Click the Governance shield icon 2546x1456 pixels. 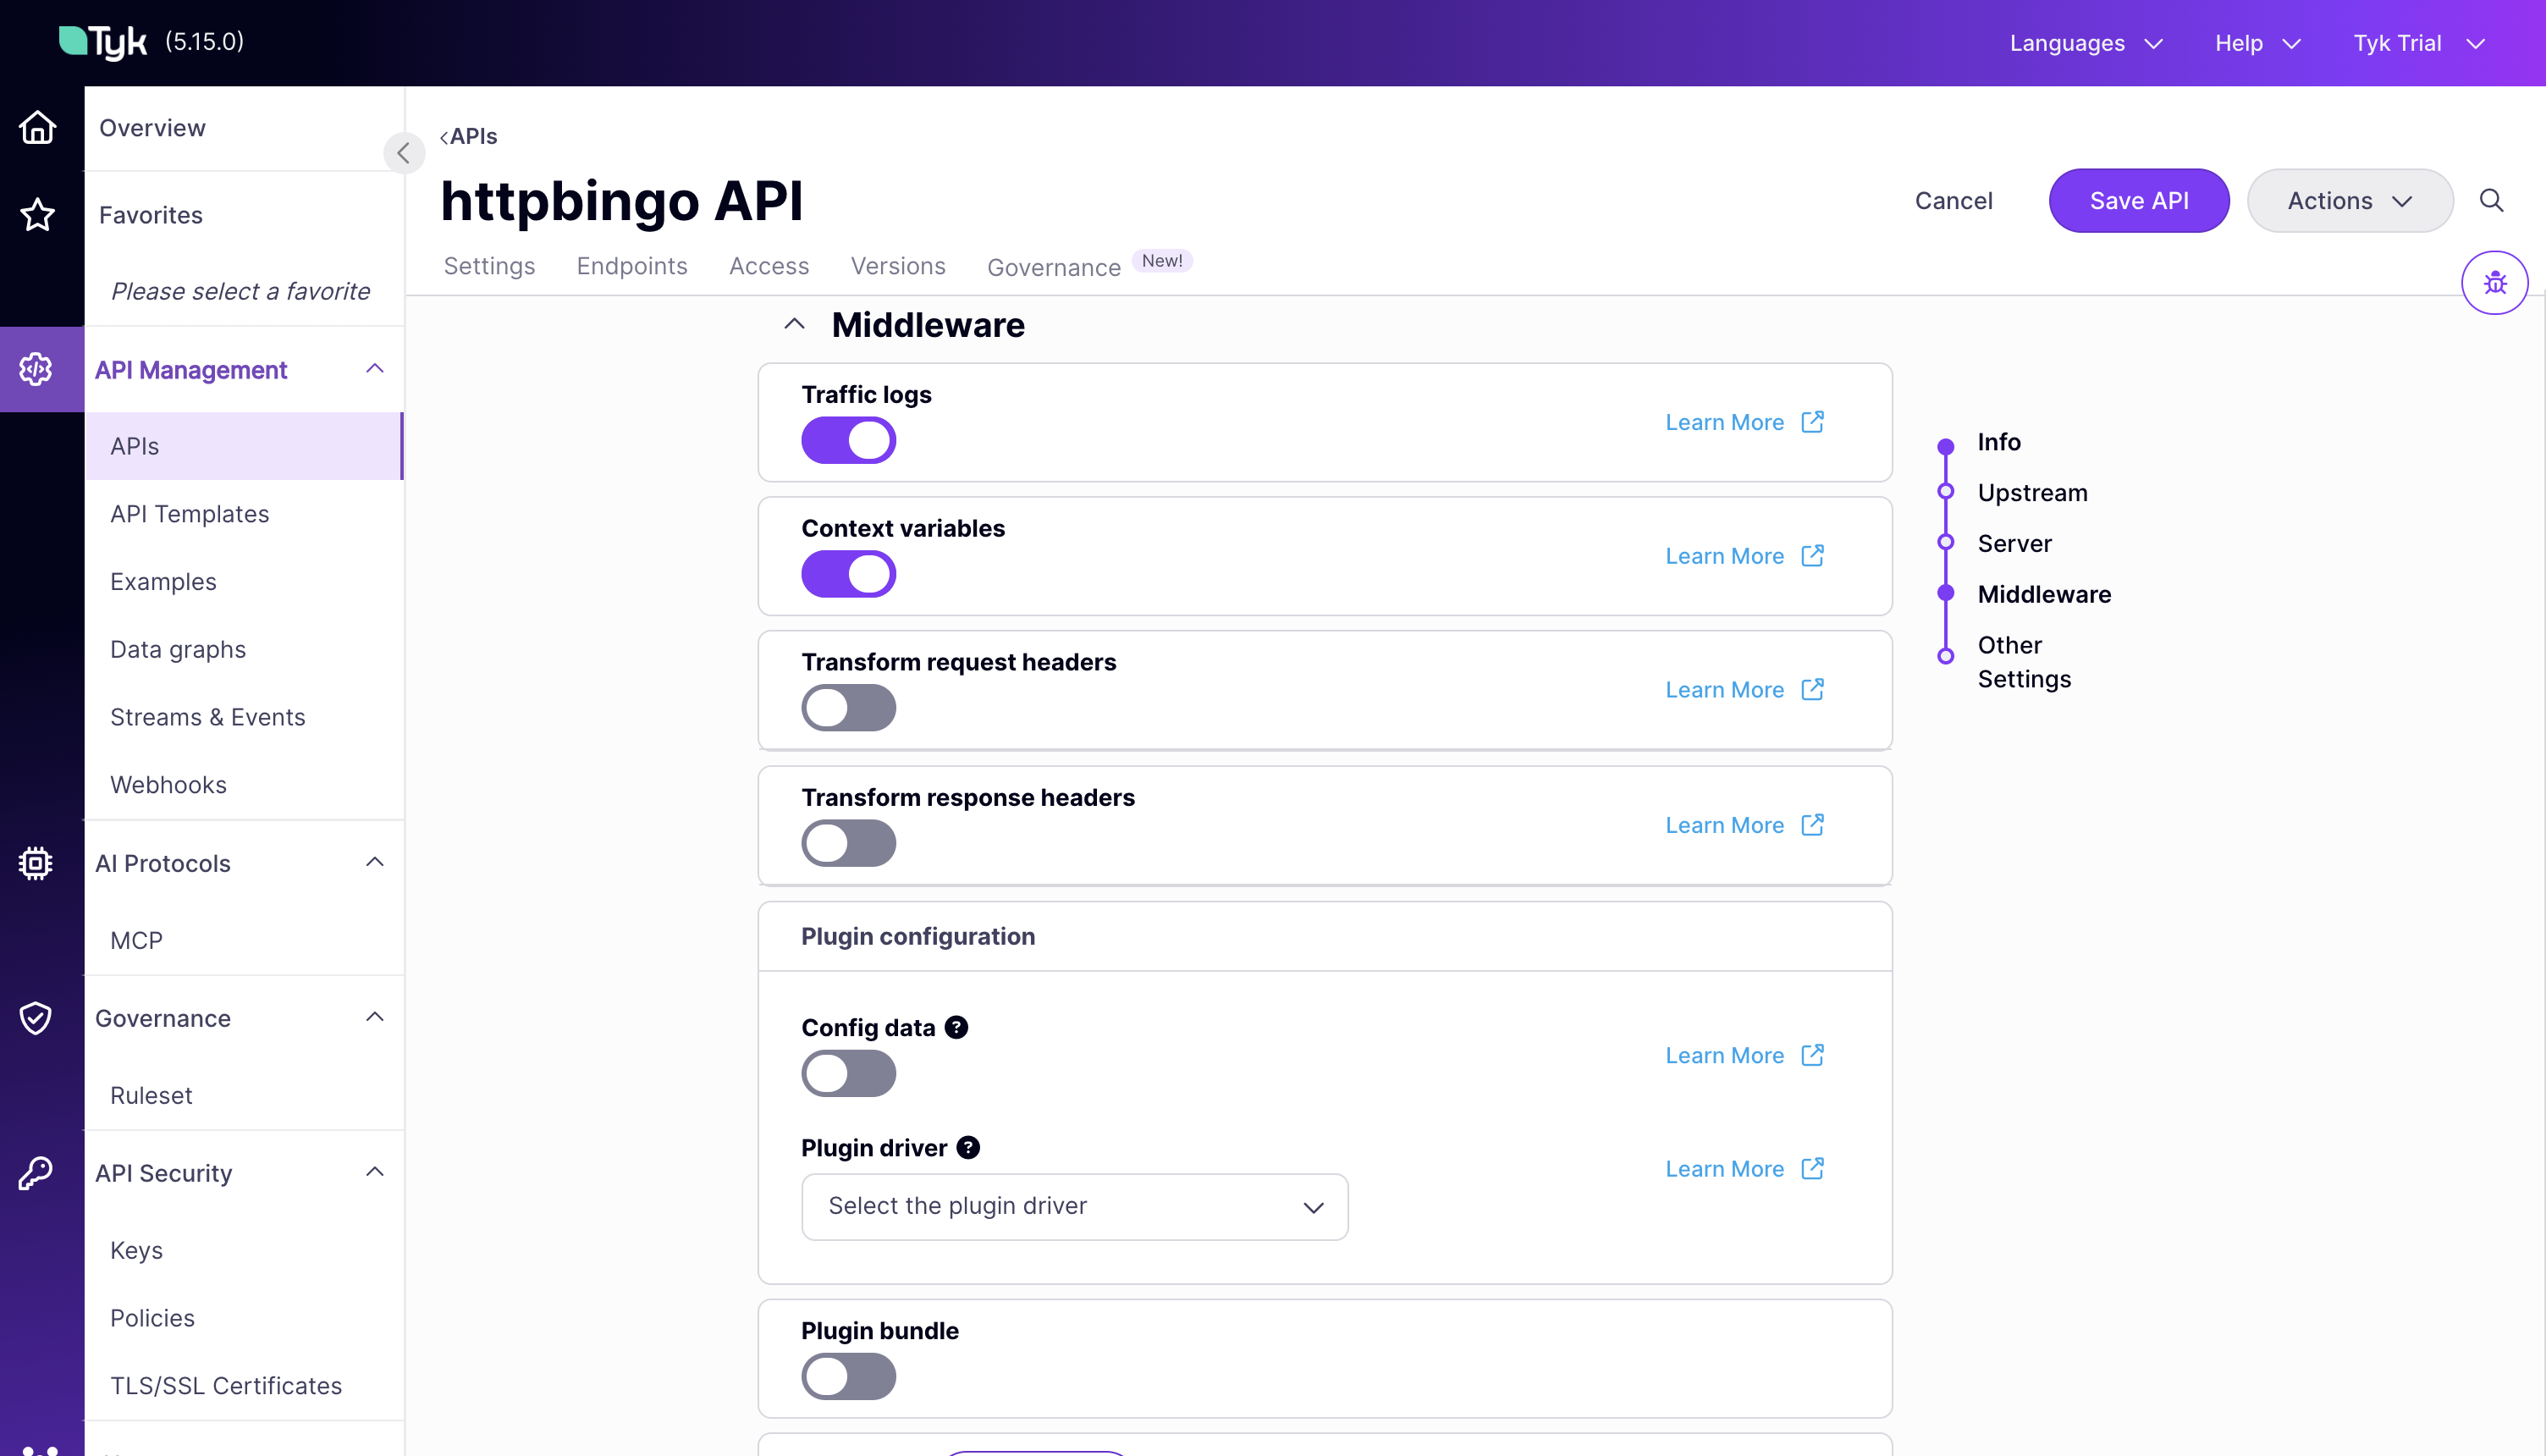coord(36,1017)
